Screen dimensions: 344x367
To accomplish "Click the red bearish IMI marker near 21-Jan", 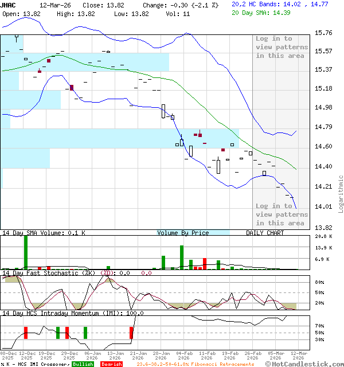I will 131,333.
